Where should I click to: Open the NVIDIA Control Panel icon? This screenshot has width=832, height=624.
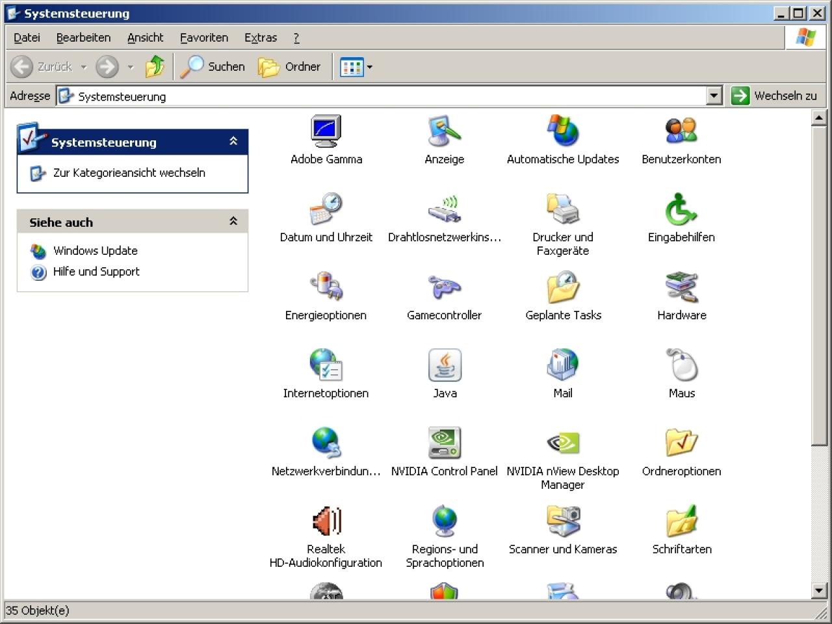[x=445, y=443]
